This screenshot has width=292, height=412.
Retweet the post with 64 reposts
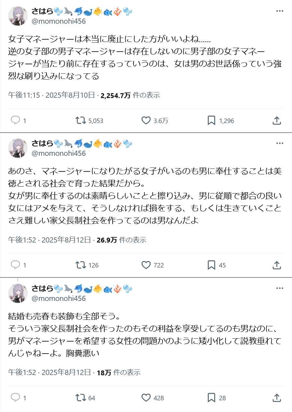79,397
